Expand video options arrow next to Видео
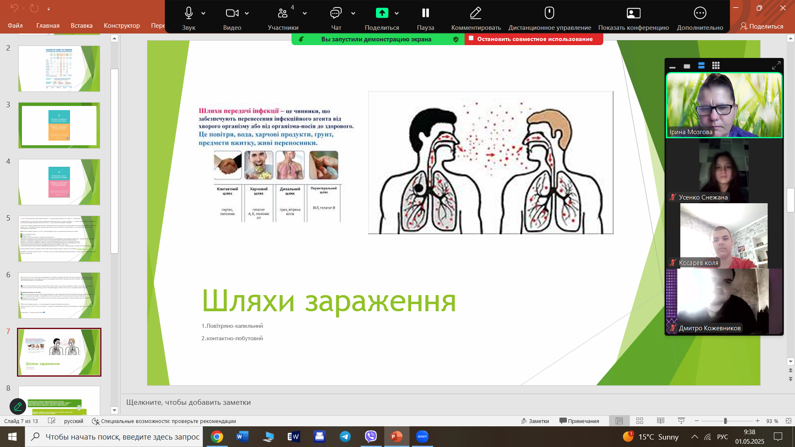 tap(247, 13)
